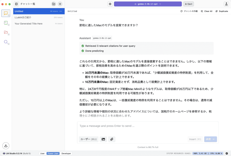This screenshot has height=156, width=231.
Task: Attach a file with the paperclip icon
Action: [x=112, y=139]
